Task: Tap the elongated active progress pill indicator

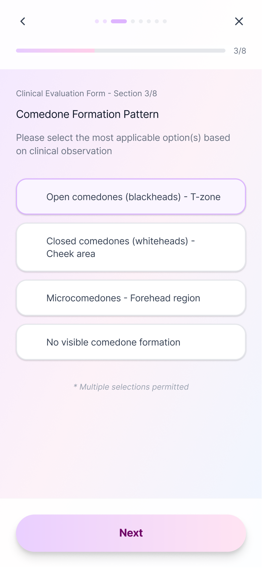Action: point(119,21)
